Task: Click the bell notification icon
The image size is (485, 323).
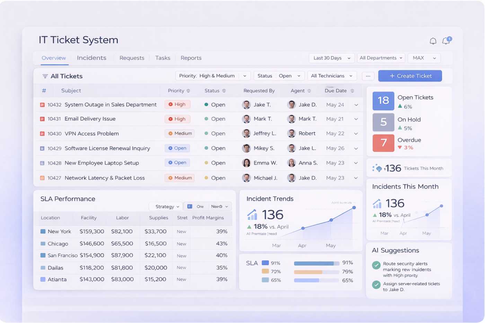Action: pyautogui.click(x=433, y=41)
